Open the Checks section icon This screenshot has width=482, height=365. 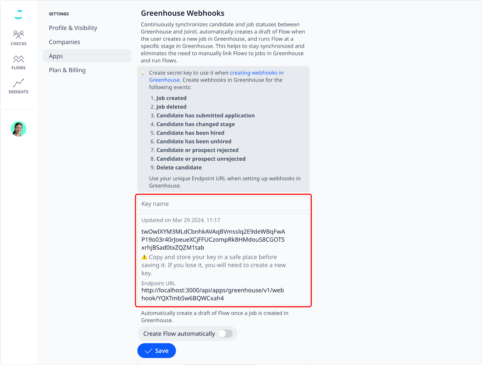click(x=18, y=35)
